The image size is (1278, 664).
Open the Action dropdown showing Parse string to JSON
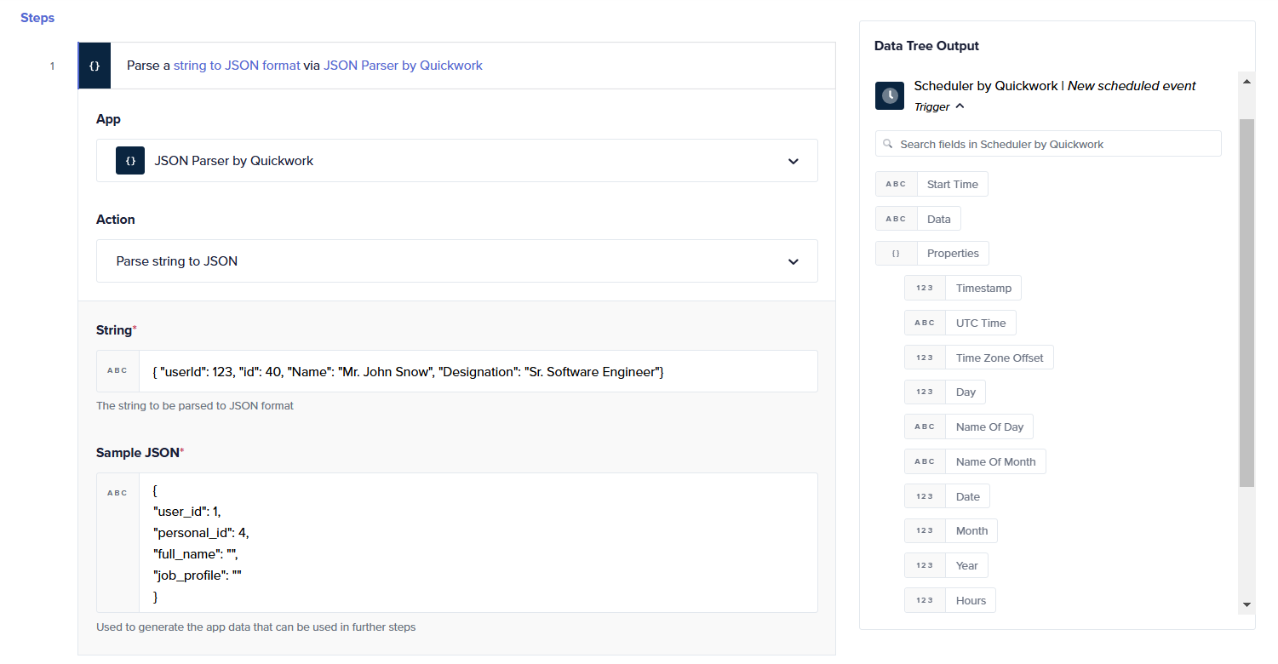click(793, 261)
